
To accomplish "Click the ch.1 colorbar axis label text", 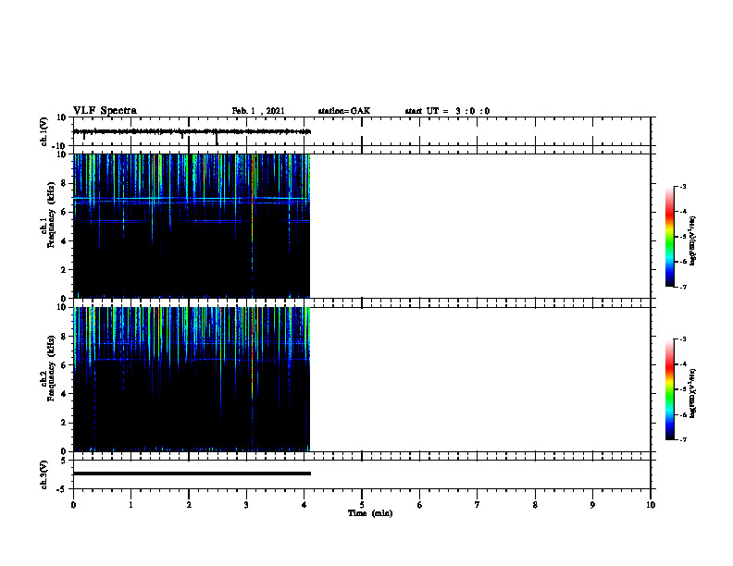I will [x=693, y=241].
